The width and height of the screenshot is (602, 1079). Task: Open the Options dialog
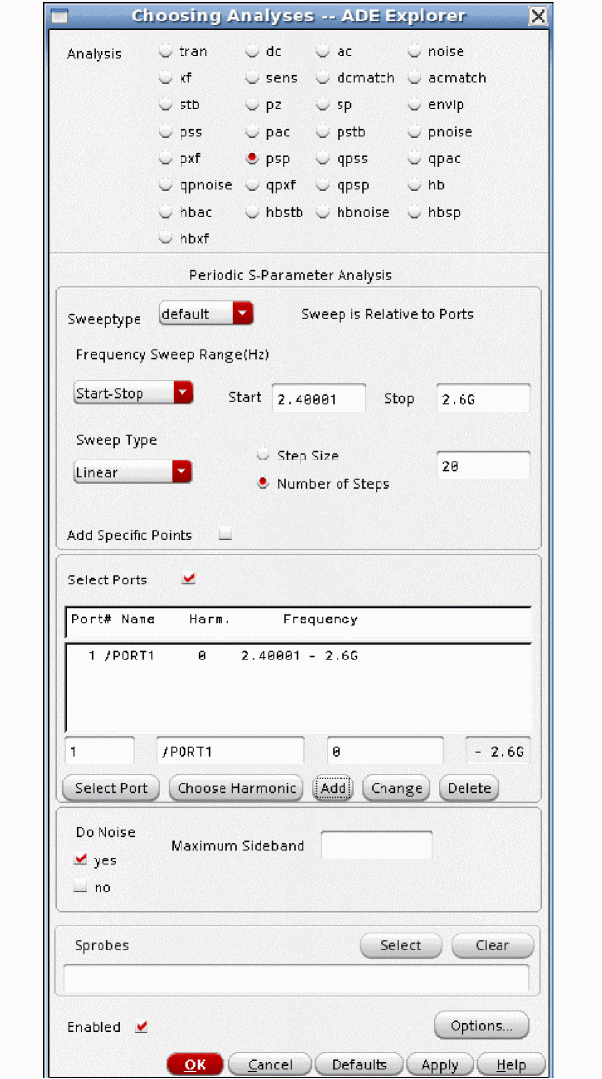point(481,1025)
